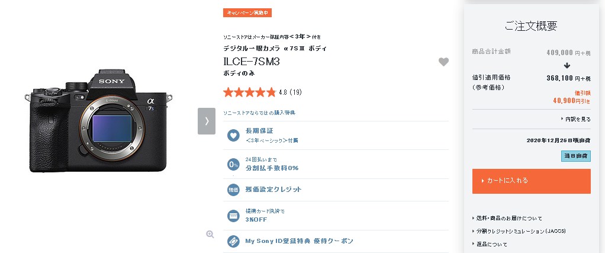The image size is (605, 253).
Task: Click the キャンペーン実施中 orange badge
Action: coord(247,13)
